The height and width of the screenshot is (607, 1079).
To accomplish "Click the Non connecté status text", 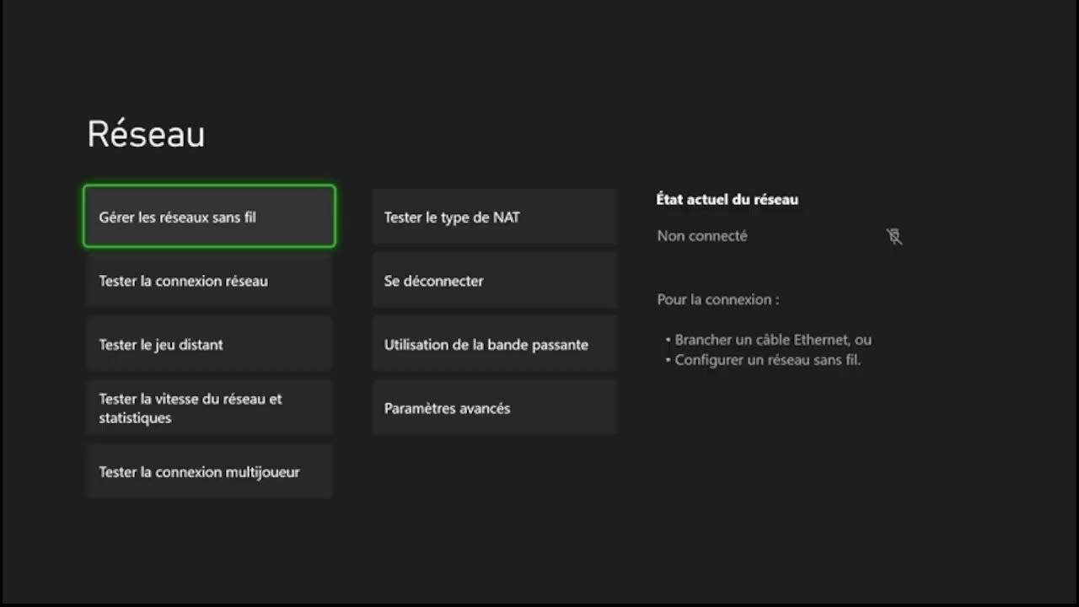I will coord(702,236).
